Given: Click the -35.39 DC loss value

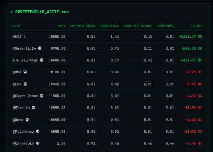Looking at the screenshot, I should point(193,108).
